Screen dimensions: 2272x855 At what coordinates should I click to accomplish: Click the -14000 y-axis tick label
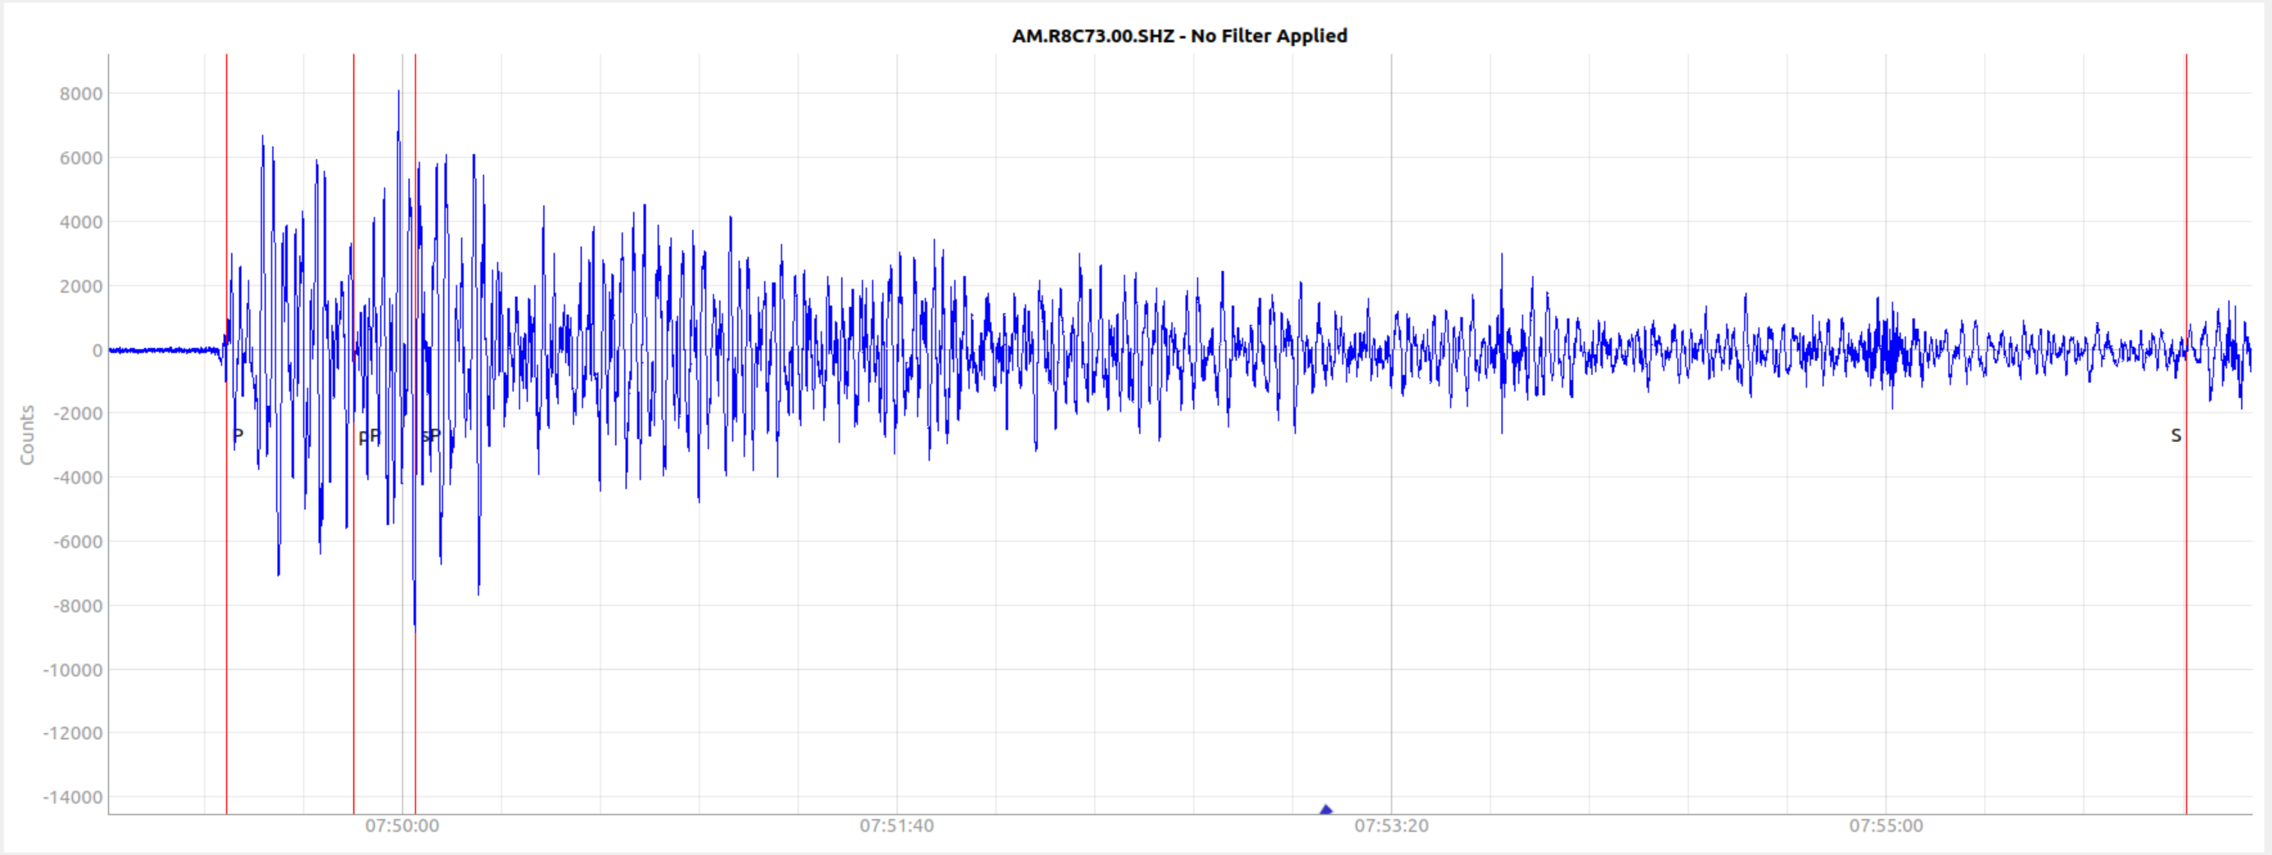tap(73, 798)
